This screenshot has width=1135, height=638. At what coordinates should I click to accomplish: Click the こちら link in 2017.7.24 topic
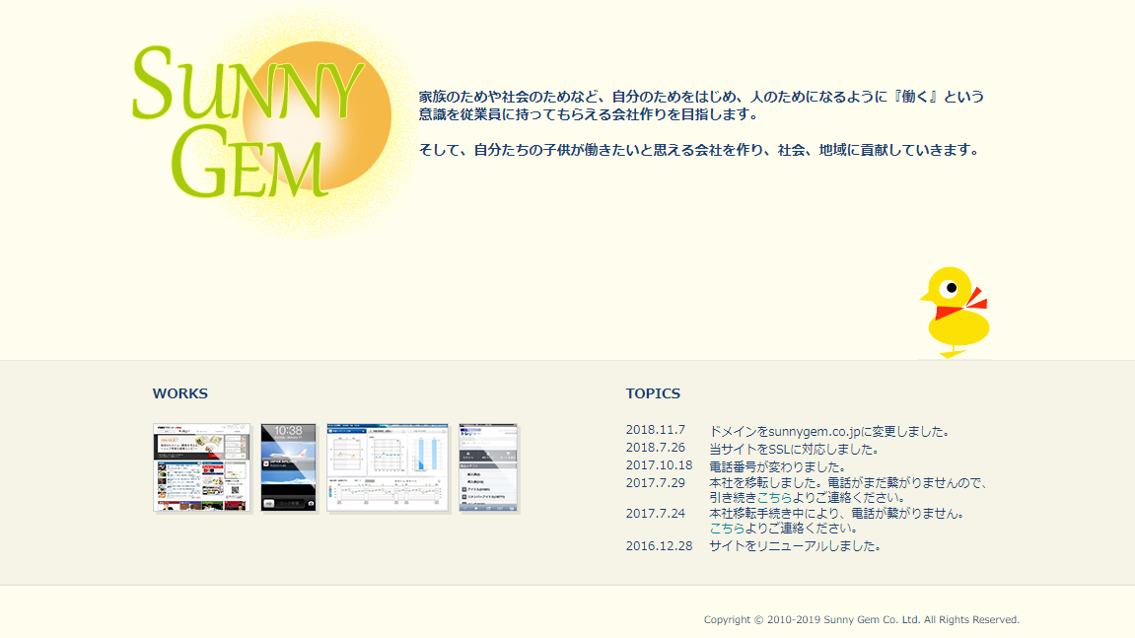point(727,529)
